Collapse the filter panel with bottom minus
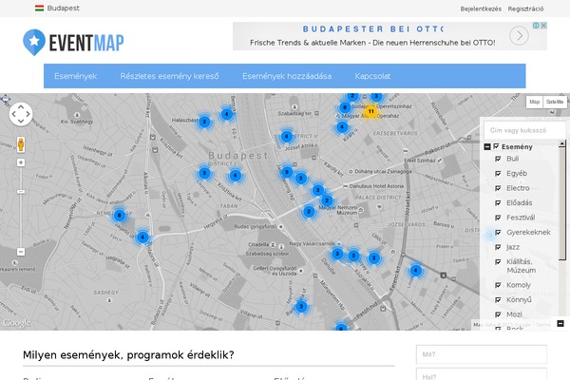570x380 pixels. click(560, 323)
